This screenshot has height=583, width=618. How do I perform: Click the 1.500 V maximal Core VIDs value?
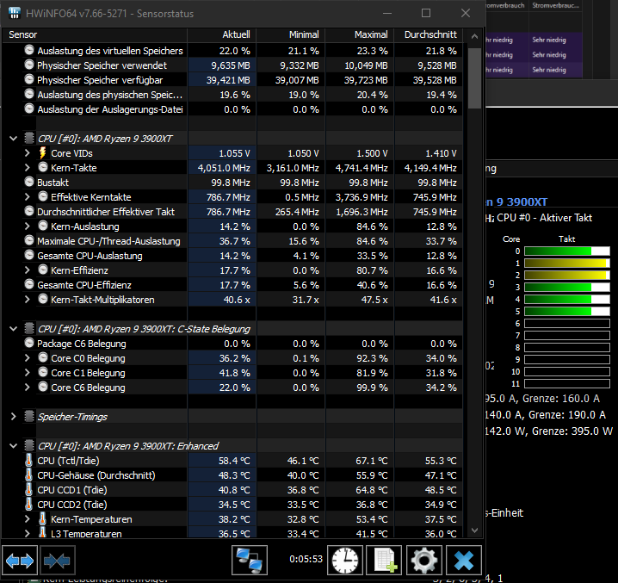[372, 153]
